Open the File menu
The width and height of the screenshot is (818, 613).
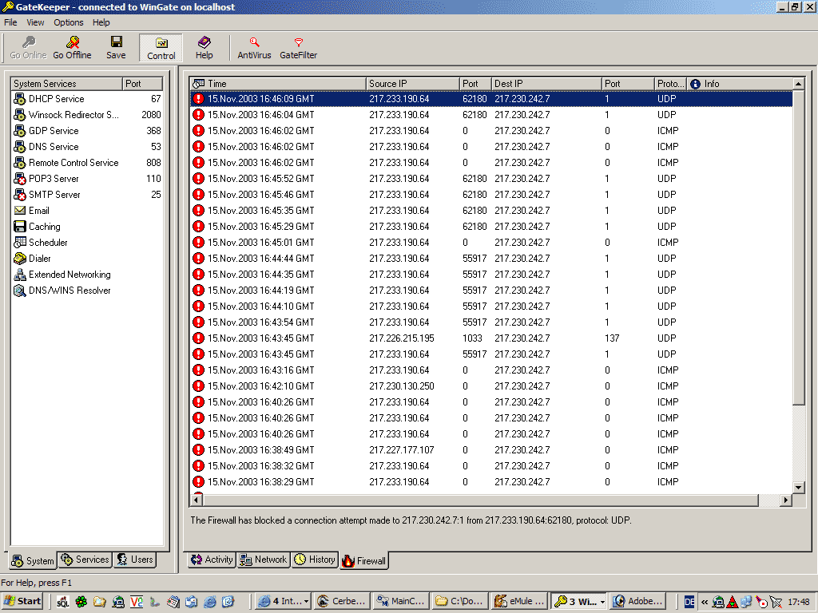click(x=10, y=22)
